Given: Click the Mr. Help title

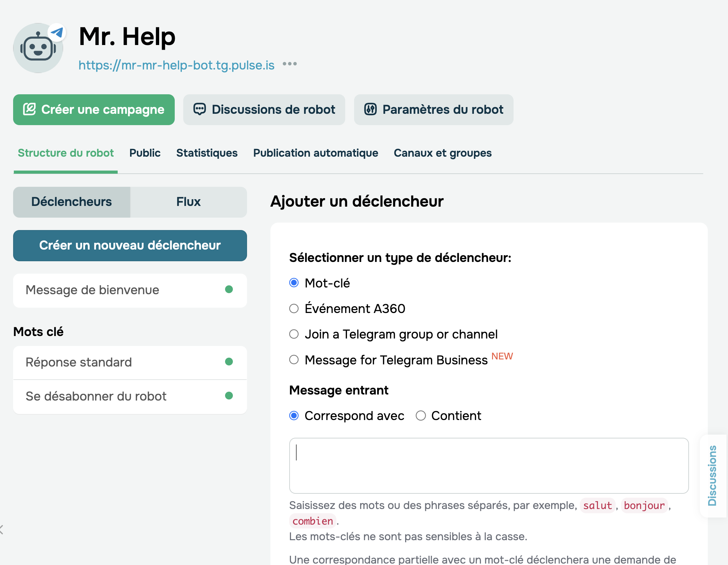Looking at the screenshot, I should point(127,37).
